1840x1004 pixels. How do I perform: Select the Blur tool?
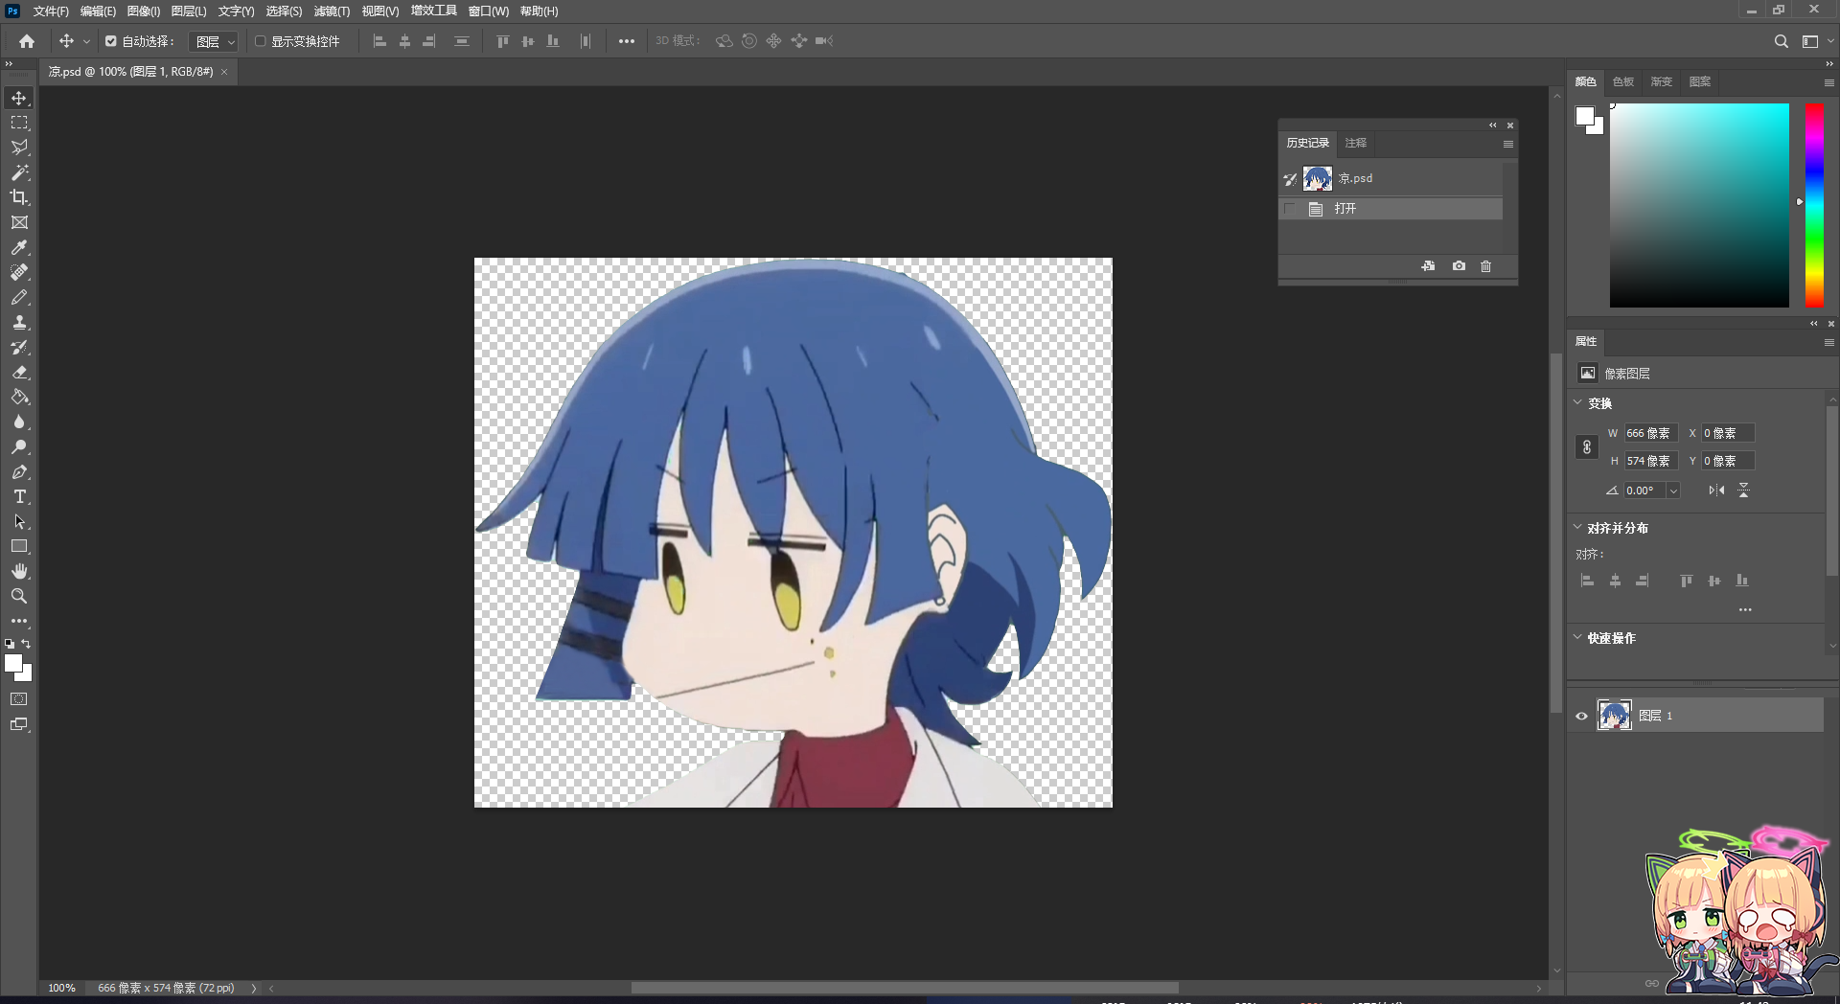[19, 422]
